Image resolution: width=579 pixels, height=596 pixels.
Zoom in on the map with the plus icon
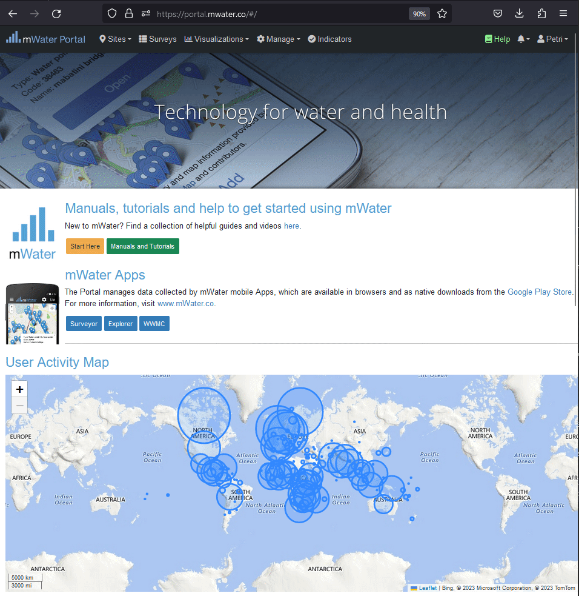[x=19, y=389]
